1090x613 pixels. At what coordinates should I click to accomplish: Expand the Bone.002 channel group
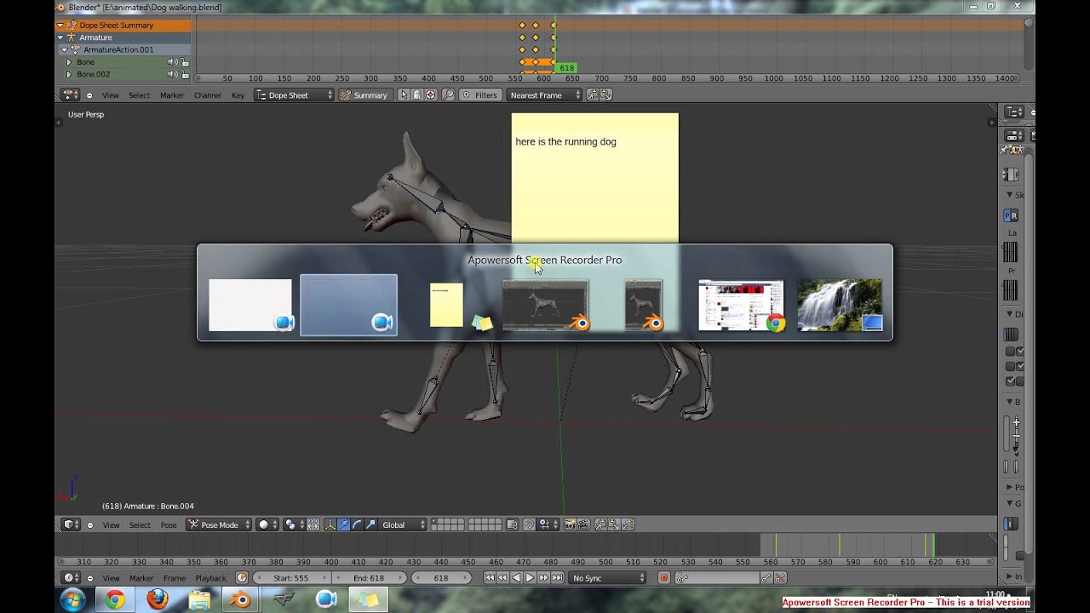[68, 74]
